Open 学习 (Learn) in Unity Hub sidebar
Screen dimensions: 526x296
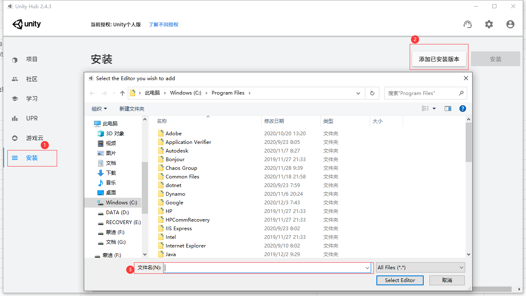[x=32, y=99]
